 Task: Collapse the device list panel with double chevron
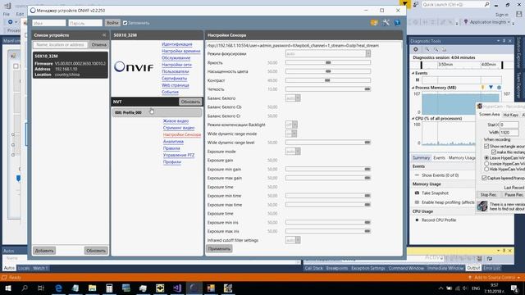104,35
